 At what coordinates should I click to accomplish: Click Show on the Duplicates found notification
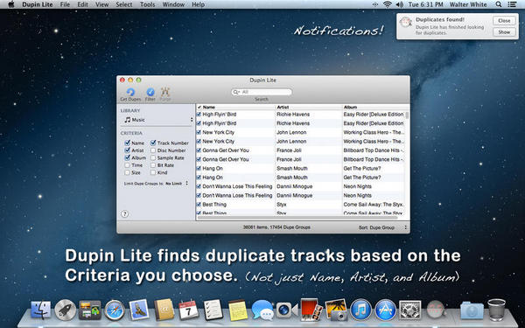[x=504, y=32]
